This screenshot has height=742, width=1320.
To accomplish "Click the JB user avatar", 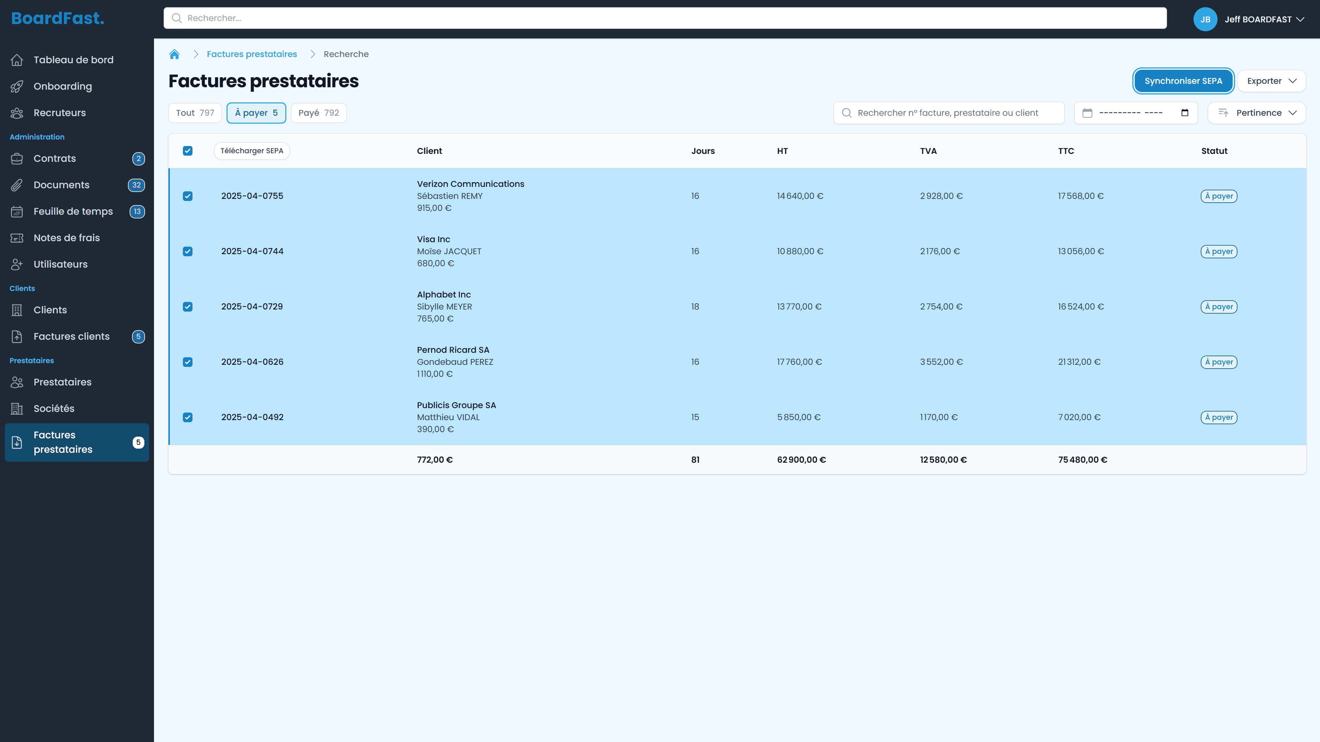I will pyautogui.click(x=1205, y=20).
